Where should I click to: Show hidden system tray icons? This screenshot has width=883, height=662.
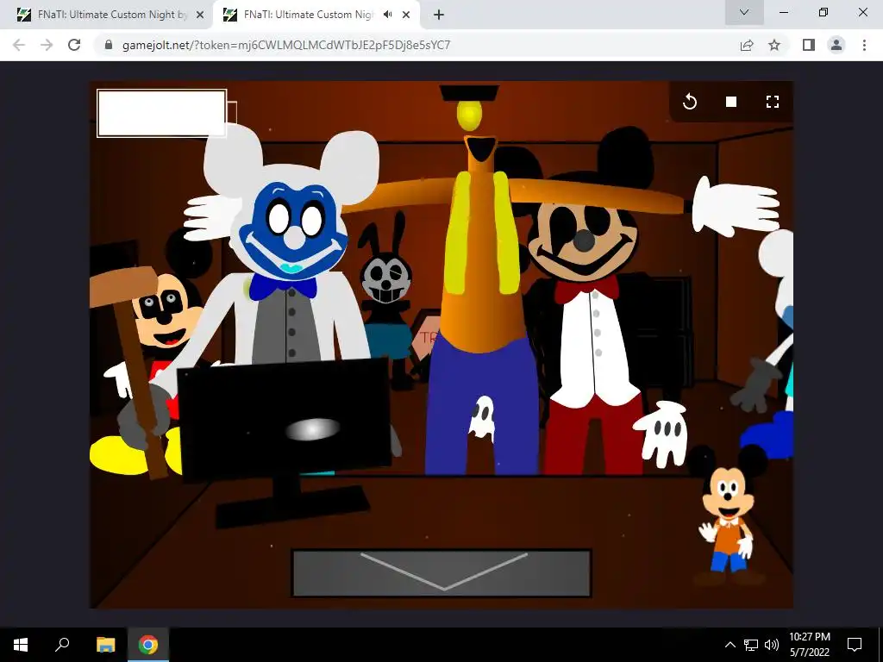click(x=730, y=645)
